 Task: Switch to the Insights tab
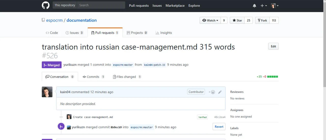(x=164, y=33)
